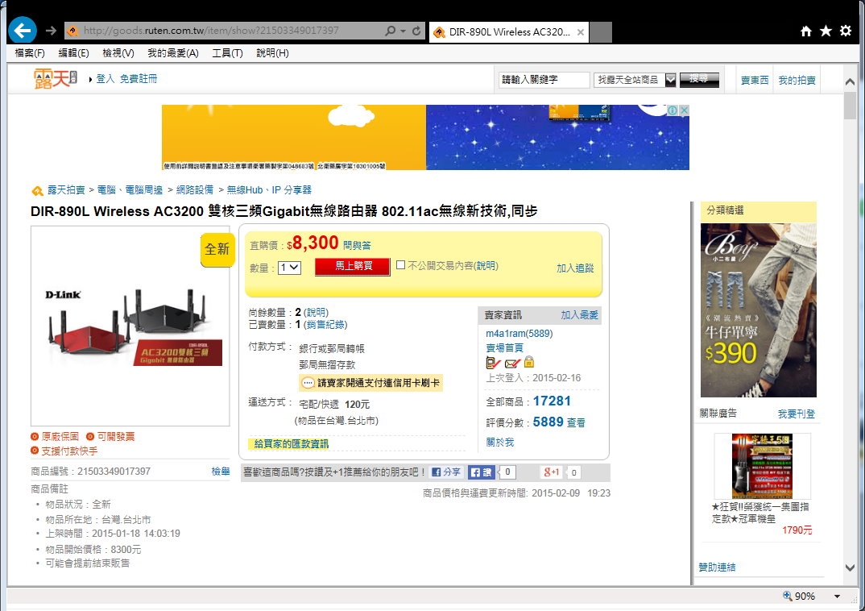Image resolution: width=865 pixels, height=611 pixels.
Task: Open the 檔案(F) menu
Action: 30,53
